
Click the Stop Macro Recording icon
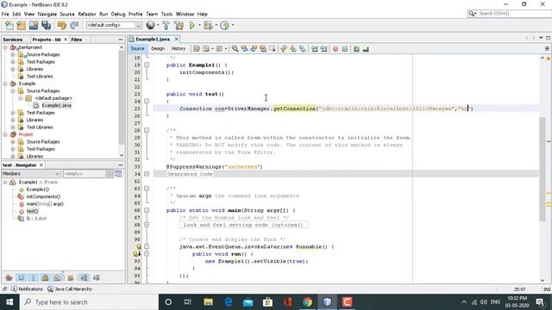345,49
